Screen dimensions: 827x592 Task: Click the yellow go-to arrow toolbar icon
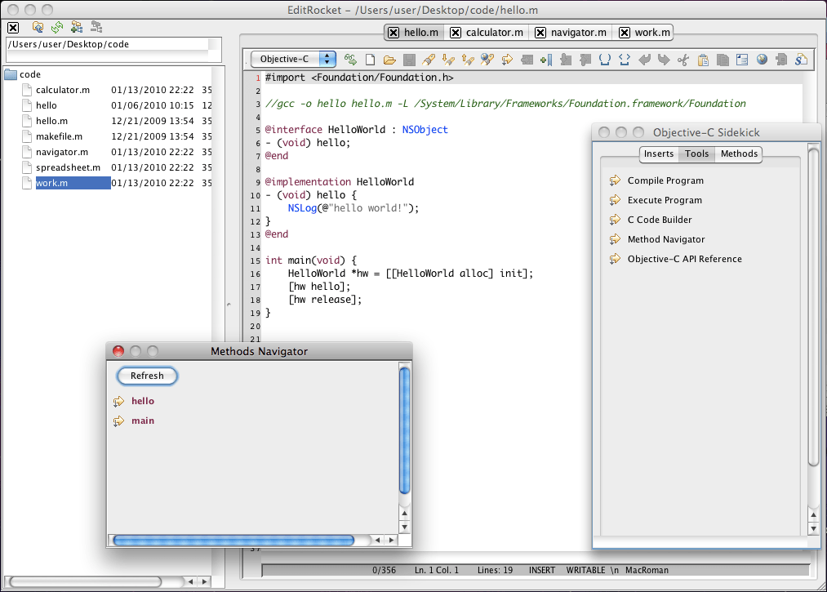507,60
